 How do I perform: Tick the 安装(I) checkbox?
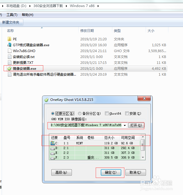point(127,113)
